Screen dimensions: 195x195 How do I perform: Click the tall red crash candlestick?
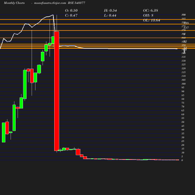(57, 91)
